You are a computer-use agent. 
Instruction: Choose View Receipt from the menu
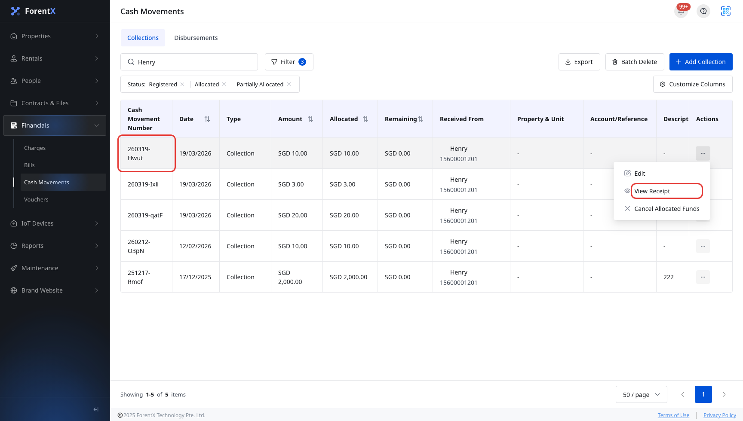(x=662, y=191)
